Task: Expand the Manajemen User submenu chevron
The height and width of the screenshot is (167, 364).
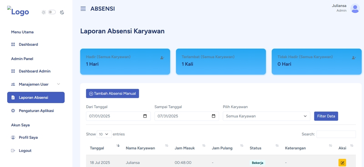Action: (x=58, y=84)
